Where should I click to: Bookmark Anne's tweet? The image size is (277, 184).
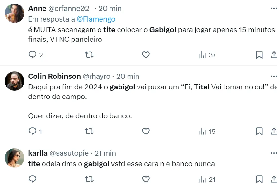tap(259, 55)
